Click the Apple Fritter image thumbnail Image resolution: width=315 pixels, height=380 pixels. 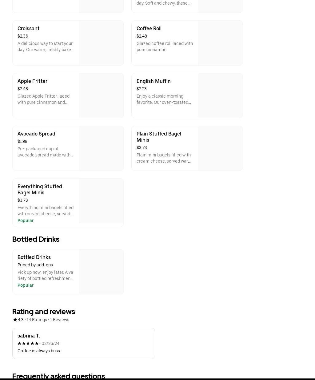coord(101,95)
